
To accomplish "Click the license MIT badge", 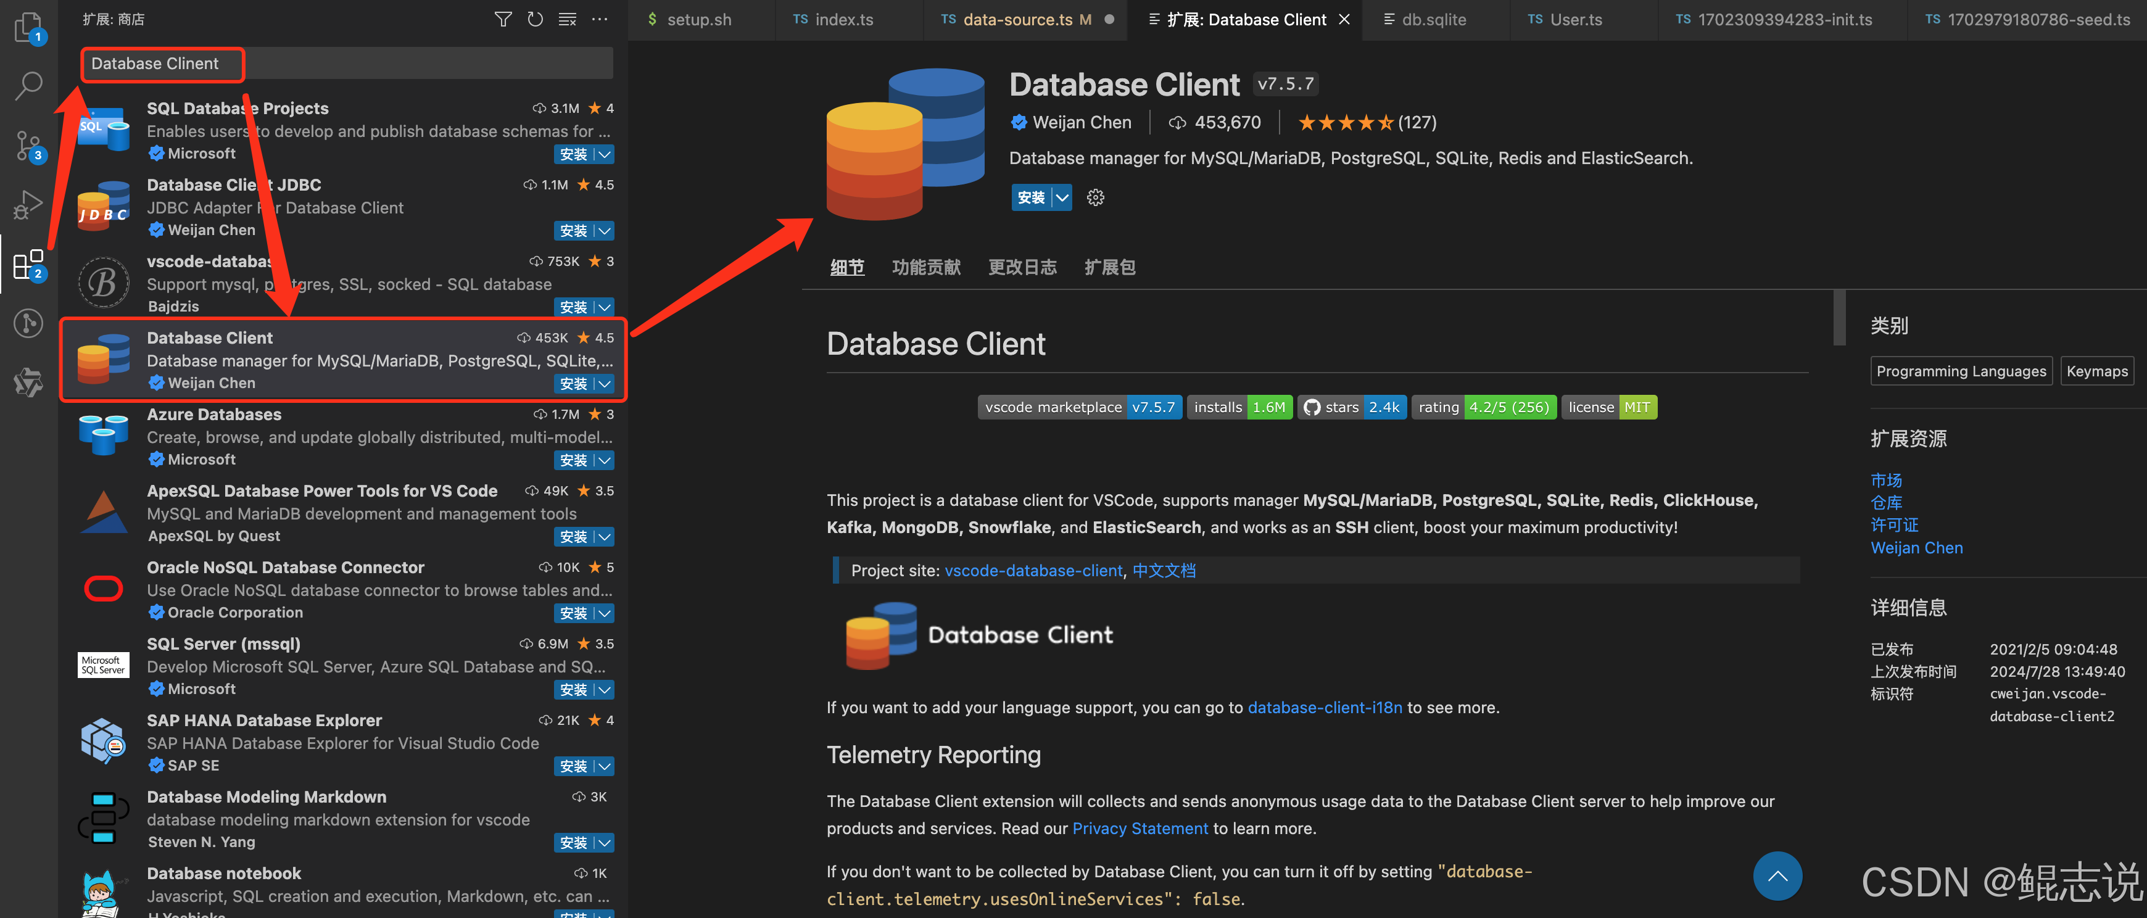I will pos(1608,407).
